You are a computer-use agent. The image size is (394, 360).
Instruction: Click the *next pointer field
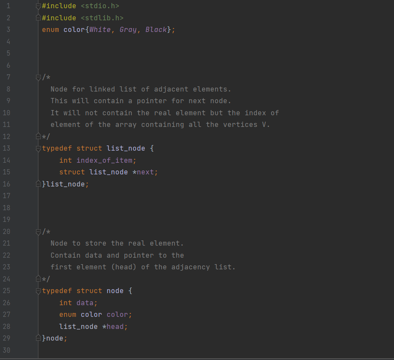pos(143,172)
